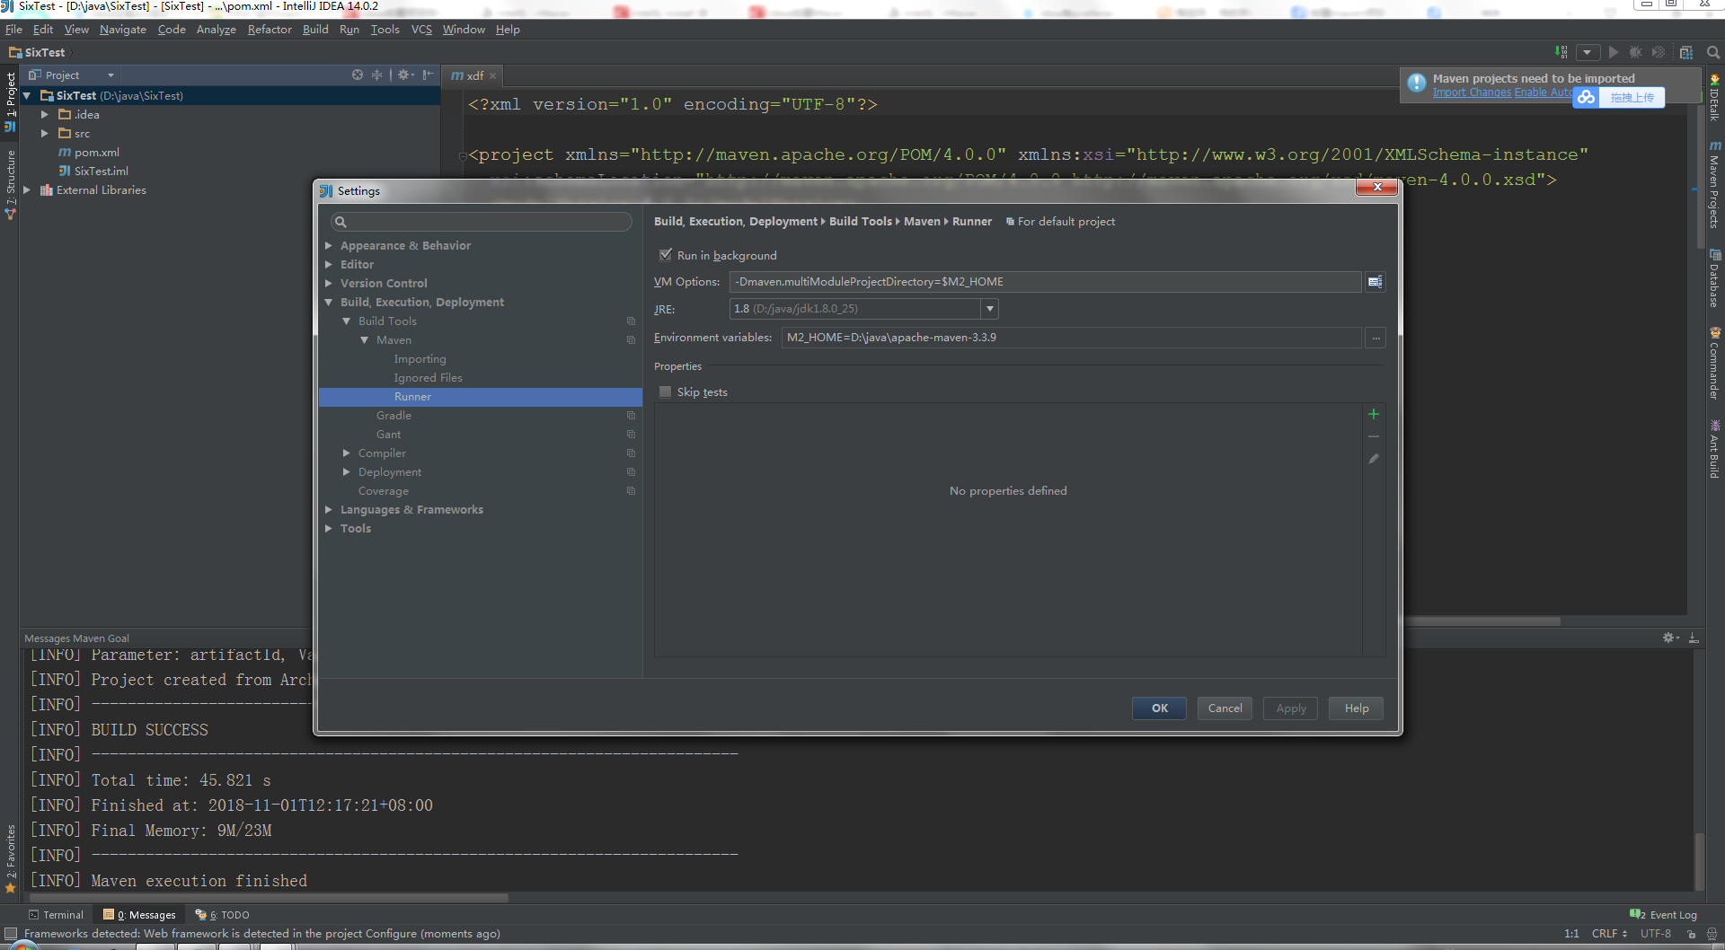Viewport: 1725px width, 950px height.
Task: Start a Debug session from the toolbar
Action: tap(1635, 52)
